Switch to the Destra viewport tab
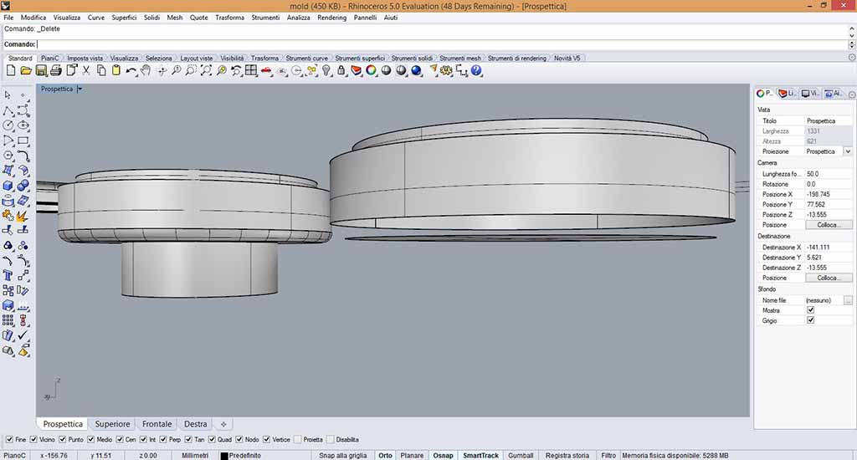Screen dimensions: 857x460 [196, 424]
